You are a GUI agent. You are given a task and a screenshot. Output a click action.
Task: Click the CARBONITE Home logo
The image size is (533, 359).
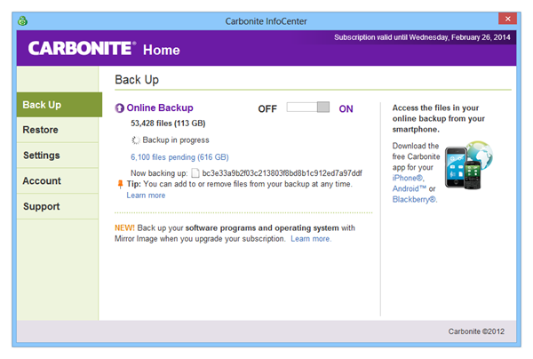(104, 49)
